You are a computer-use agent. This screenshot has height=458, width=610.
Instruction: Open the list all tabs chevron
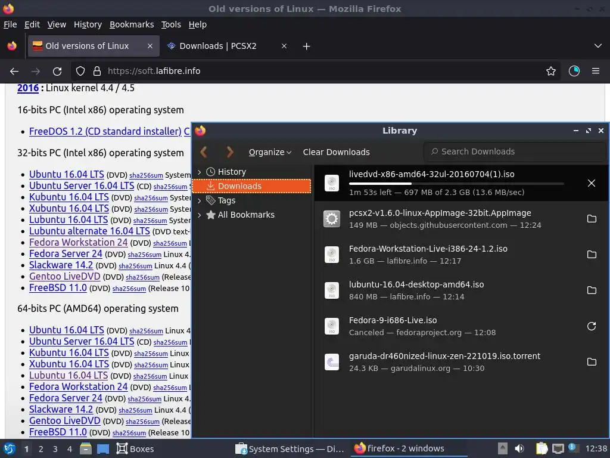click(x=598, y=46)
